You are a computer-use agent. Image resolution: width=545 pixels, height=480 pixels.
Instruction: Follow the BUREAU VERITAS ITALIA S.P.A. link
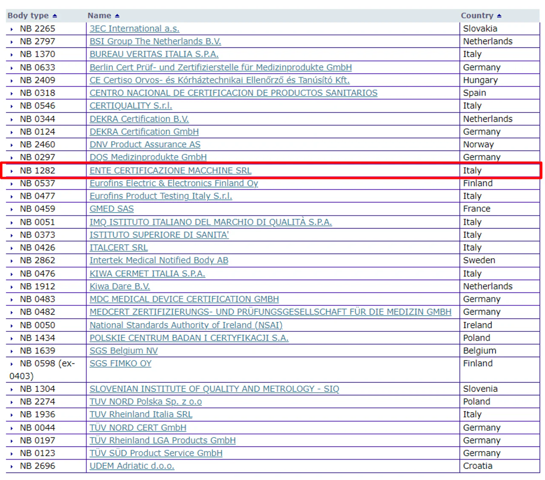click(x=154, y=54)
